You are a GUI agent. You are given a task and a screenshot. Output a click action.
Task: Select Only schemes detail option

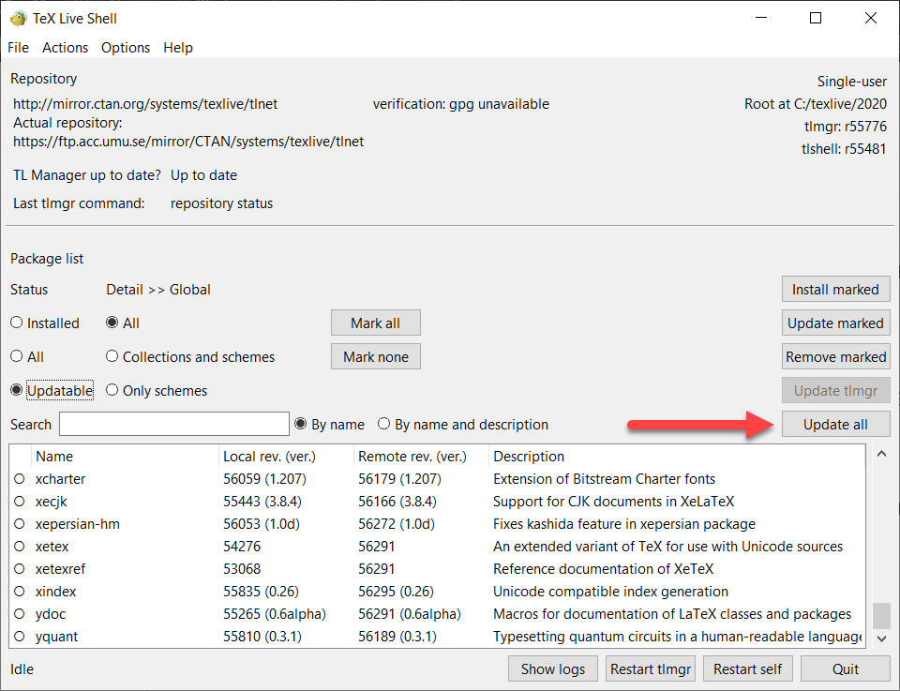[x=112, y=390]
